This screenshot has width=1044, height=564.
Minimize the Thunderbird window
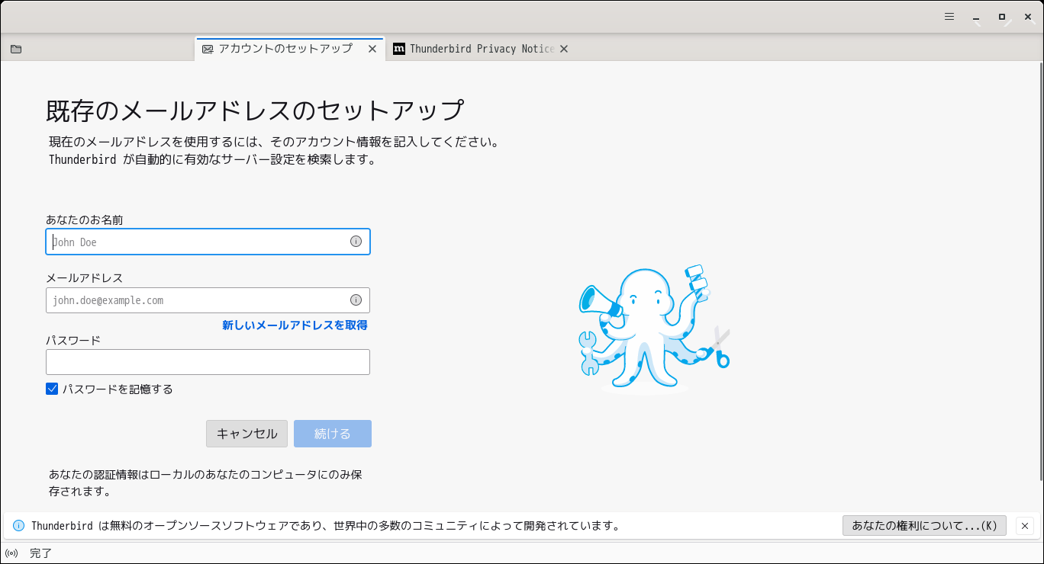pyautogui.click(x=976, y=16)
